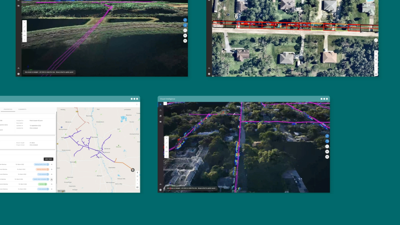The image size is (400, 225).
Task: Select the polygon tool in Visual Intelligence toolbar
Action: point(167,147)
